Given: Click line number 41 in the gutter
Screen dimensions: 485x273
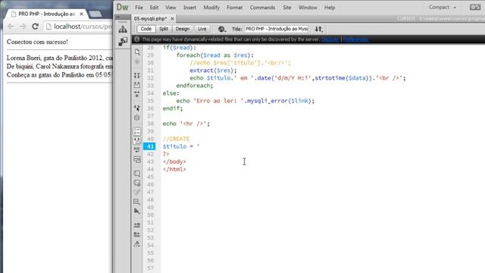Looking at the screenshot, I should click(x=150, y=146).
